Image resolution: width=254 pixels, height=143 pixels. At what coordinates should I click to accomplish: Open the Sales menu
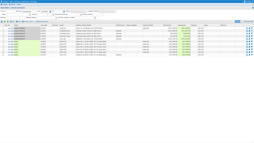coord(11,2)
